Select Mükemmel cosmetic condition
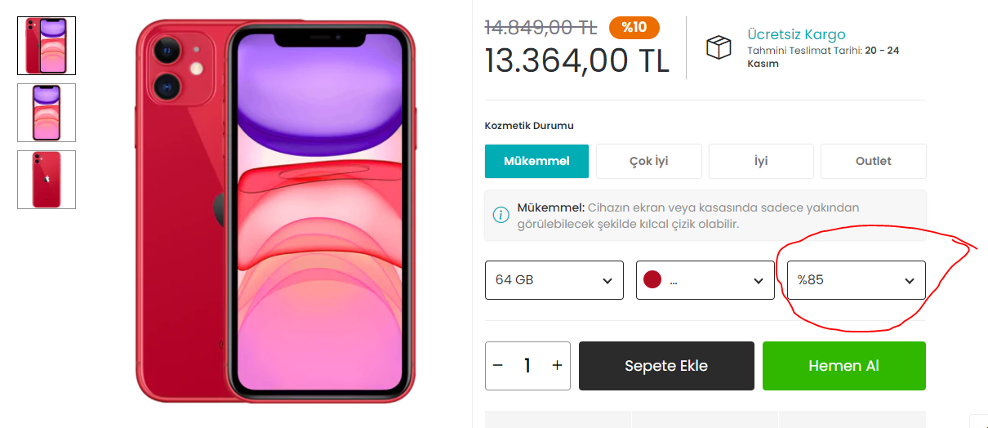This screenshot has height=428, width=988. (x=536, y=161)
